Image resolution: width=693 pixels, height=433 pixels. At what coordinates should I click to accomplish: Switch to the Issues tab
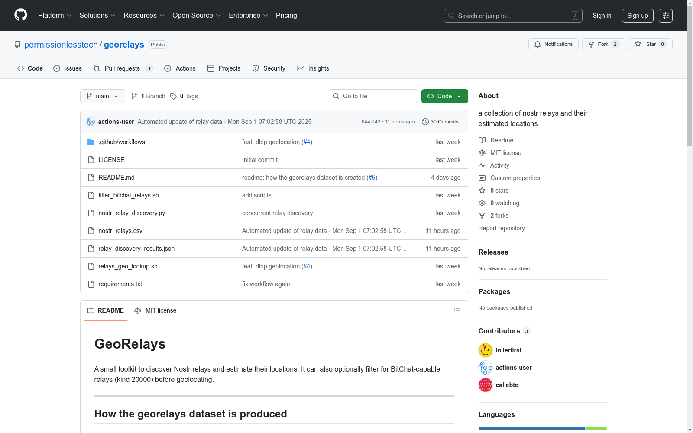(68, 68)
